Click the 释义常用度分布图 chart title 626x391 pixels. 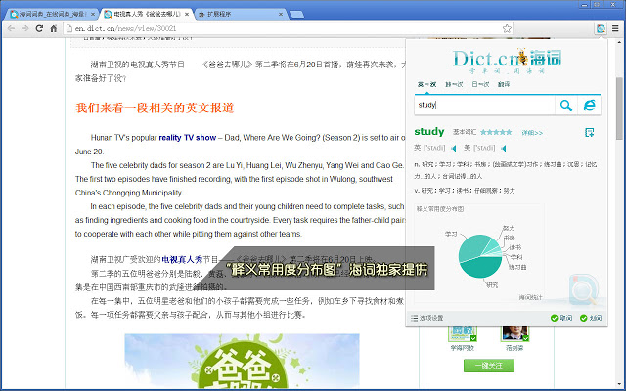pos(440,209)
